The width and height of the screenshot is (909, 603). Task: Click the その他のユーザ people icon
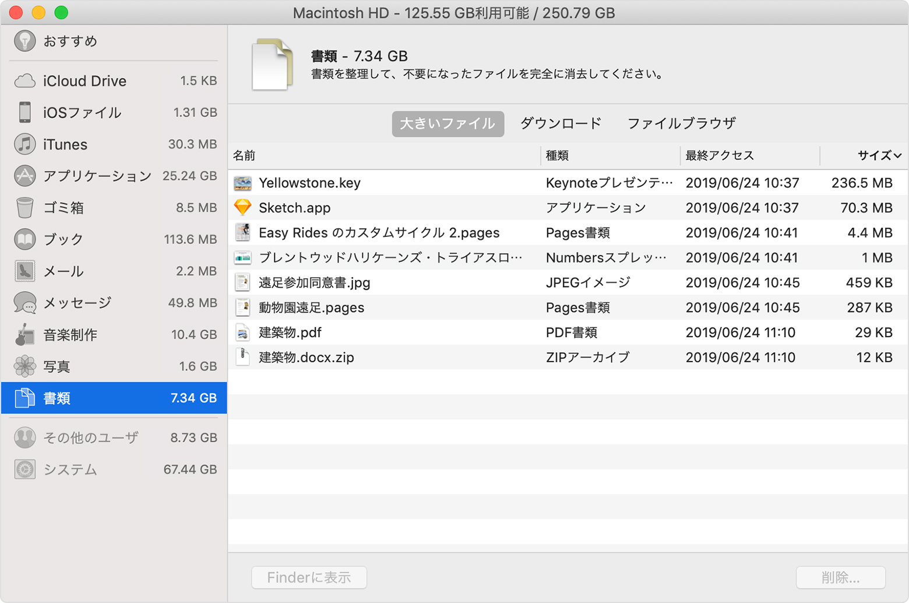click(x=24, y=438)
